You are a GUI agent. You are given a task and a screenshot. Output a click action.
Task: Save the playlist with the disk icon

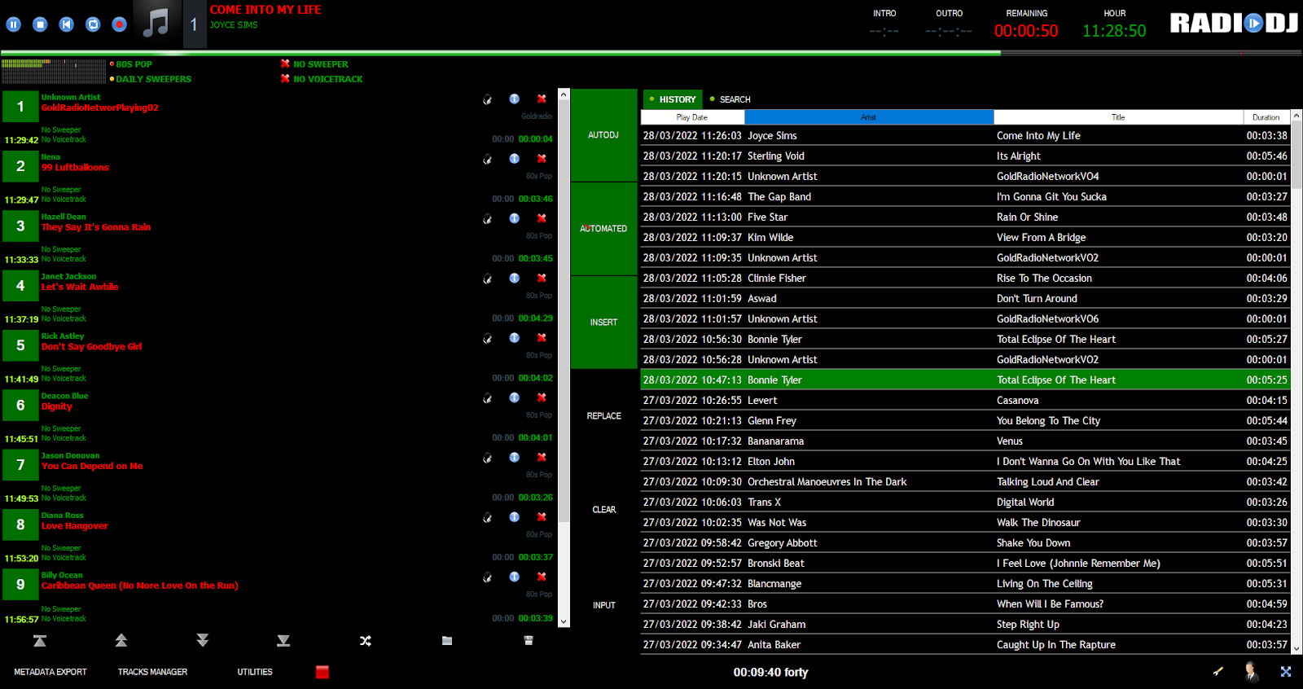point(529,641)
